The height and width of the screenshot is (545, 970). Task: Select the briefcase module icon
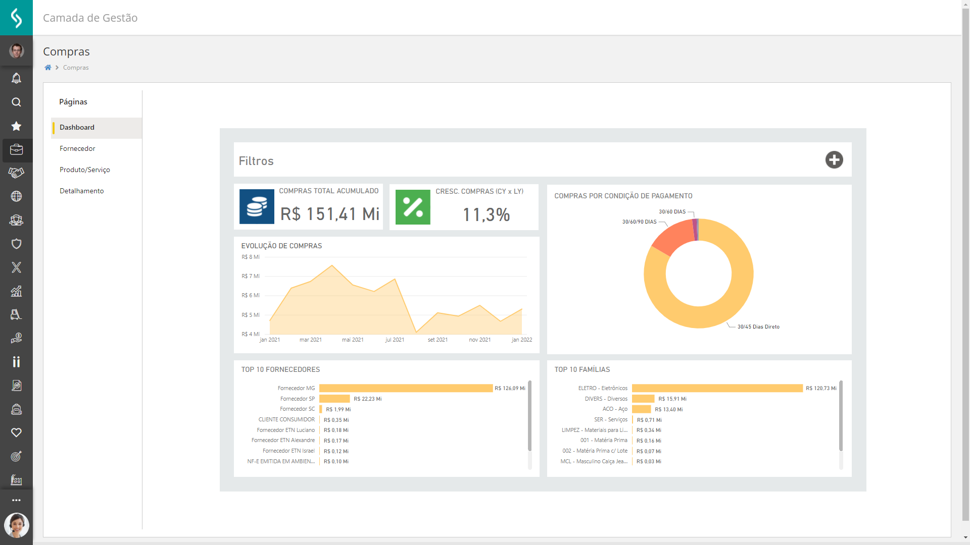pos(16,150)
